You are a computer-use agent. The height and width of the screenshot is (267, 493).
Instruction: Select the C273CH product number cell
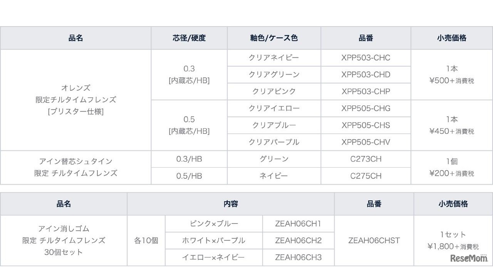tap(366, 159)
